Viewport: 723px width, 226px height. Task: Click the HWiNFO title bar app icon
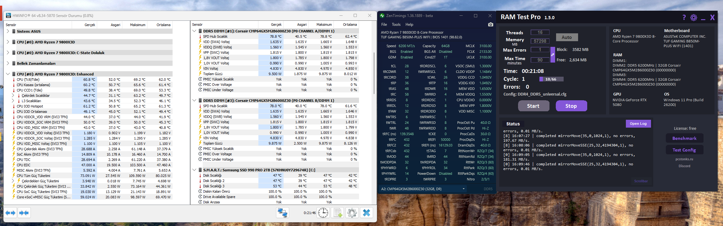(x=8, y=15)
